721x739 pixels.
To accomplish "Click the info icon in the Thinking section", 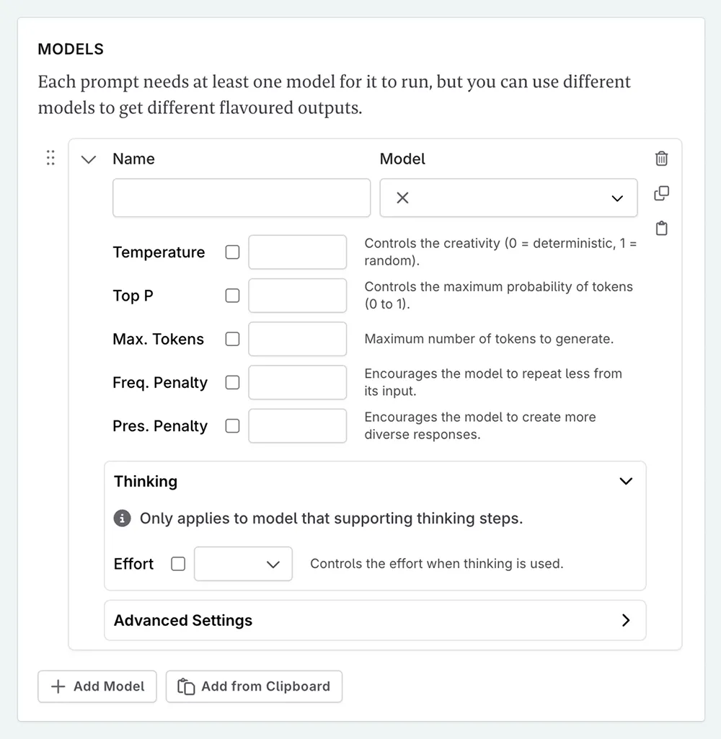I will (x=122, y=518).
